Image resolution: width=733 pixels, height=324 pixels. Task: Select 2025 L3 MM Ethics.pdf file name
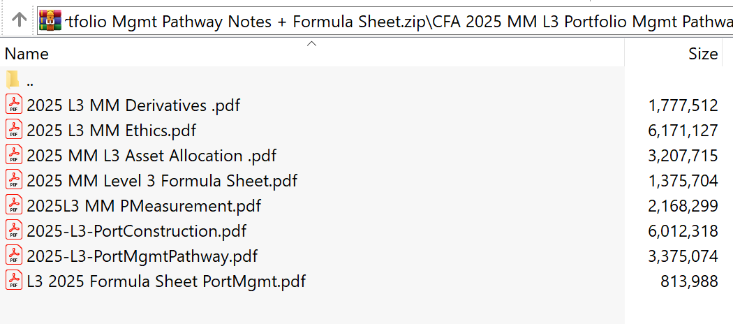tap(112, 131)
